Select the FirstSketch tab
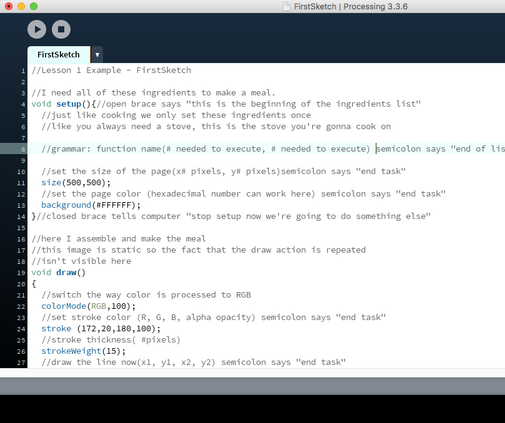This screenshot has height=423, width=505. (58, 55)
